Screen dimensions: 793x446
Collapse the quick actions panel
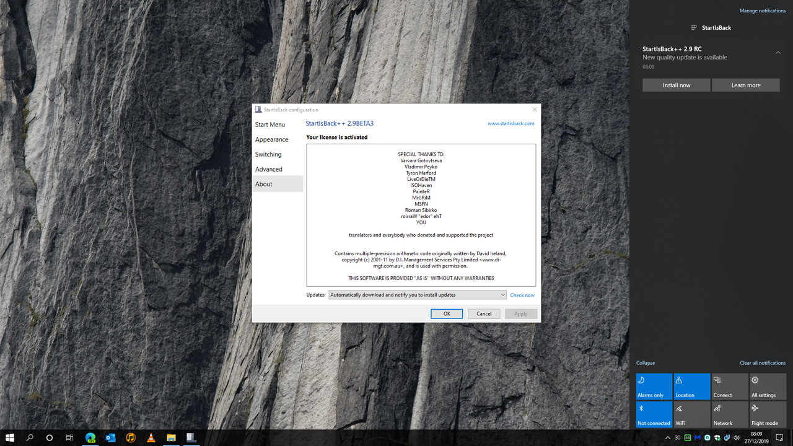(646, 363)
